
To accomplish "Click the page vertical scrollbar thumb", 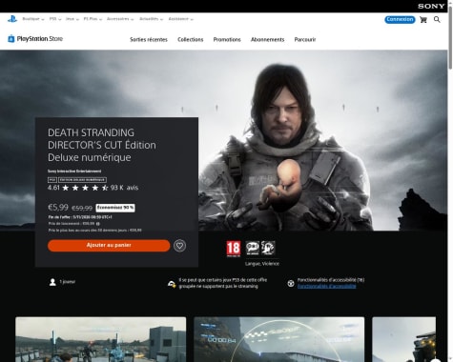I will pyautogui.click(x=450, y=37).
